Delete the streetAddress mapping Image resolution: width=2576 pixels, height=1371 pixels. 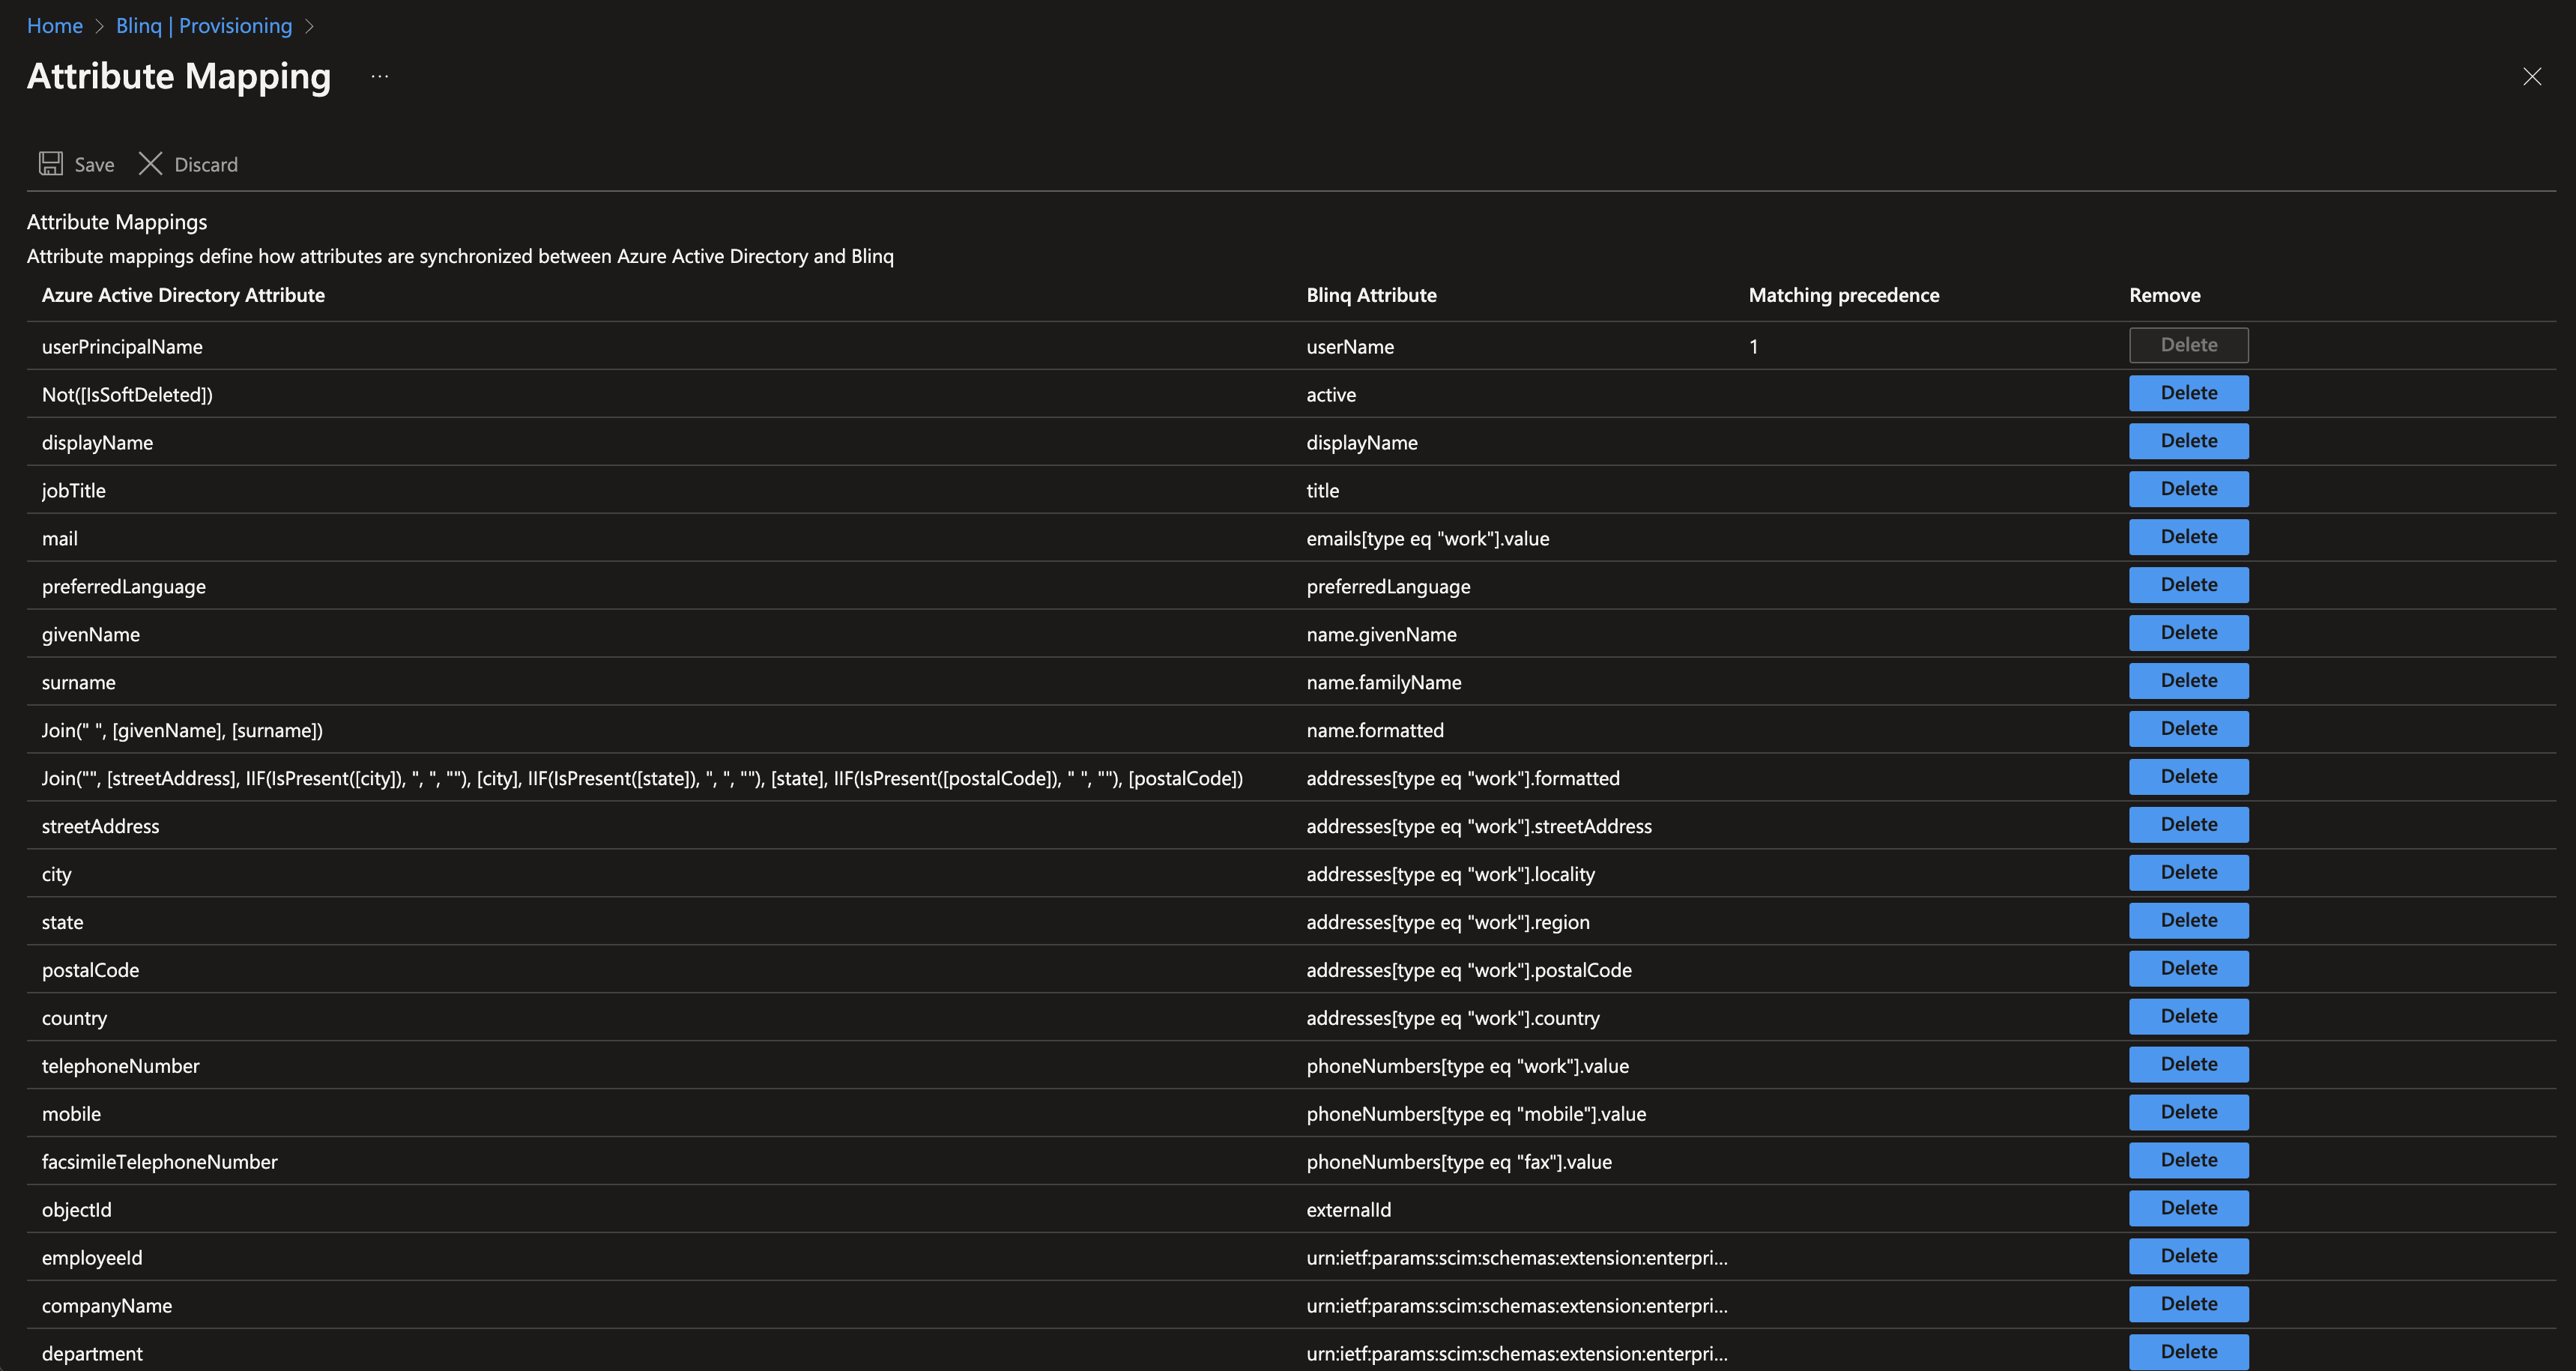[2188, 825]
